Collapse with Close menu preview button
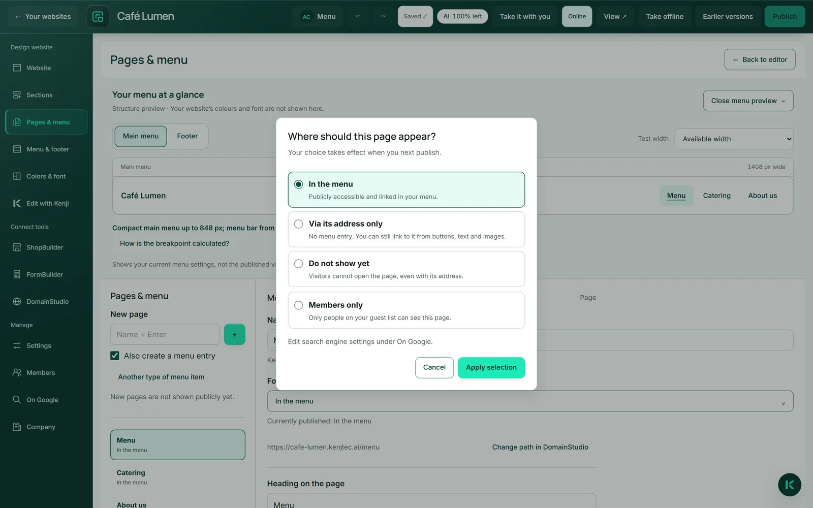This screenshot has width=813, height=508. coord(748,101)
